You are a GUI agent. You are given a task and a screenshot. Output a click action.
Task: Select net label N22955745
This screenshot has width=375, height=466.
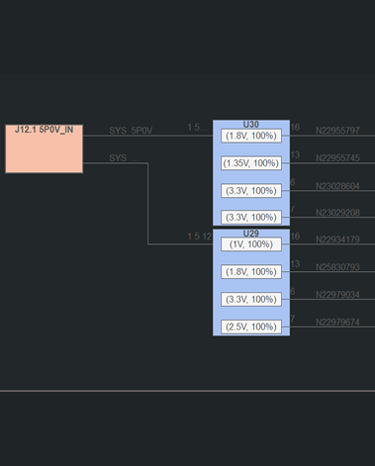tap(337, 158)
